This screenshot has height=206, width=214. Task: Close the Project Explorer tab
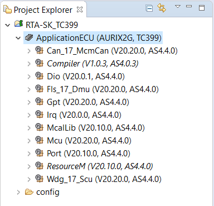[x=80, y=9]
